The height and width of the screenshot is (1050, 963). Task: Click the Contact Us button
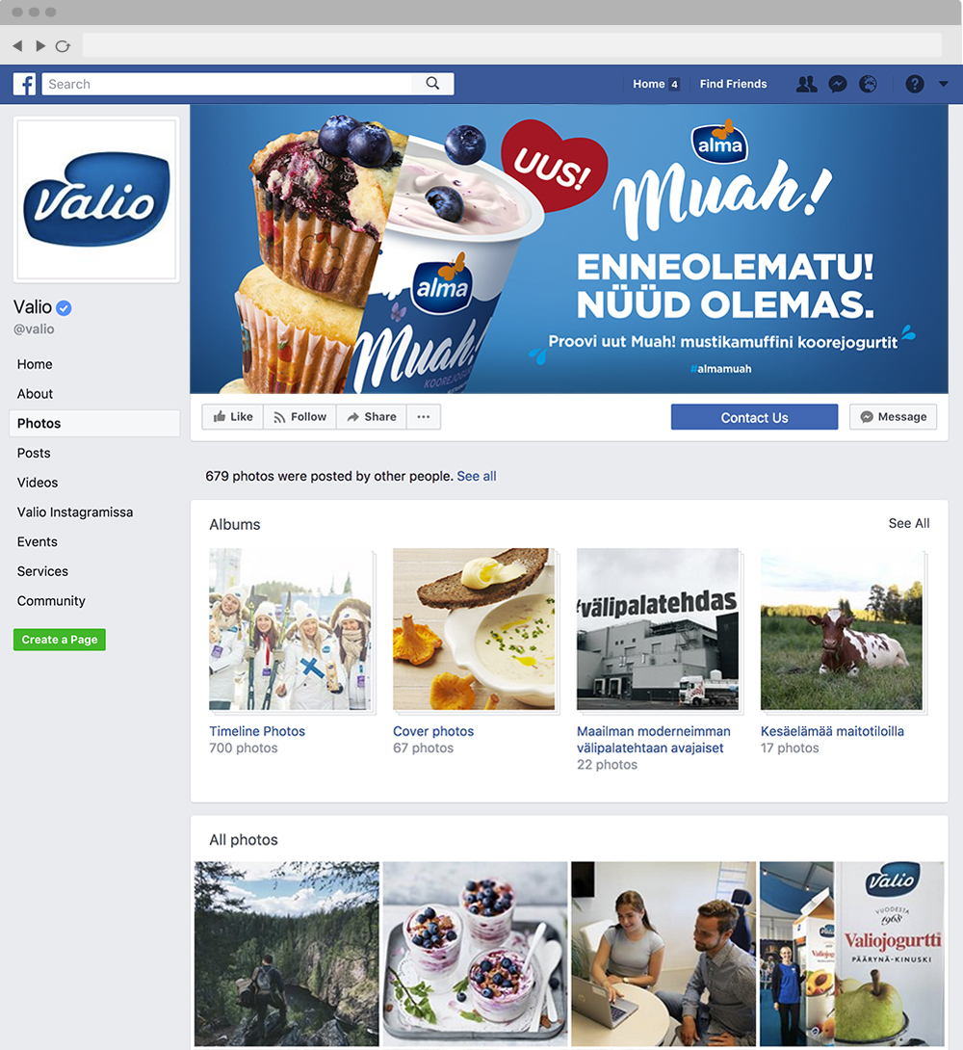[x=754, y=416]
